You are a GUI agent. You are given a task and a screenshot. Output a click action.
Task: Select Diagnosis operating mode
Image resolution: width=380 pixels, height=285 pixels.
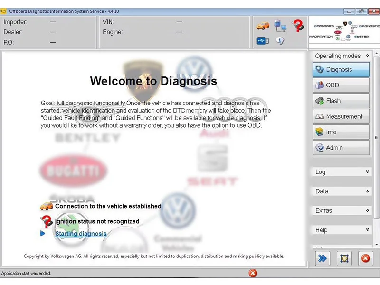[x=341, y=69]
